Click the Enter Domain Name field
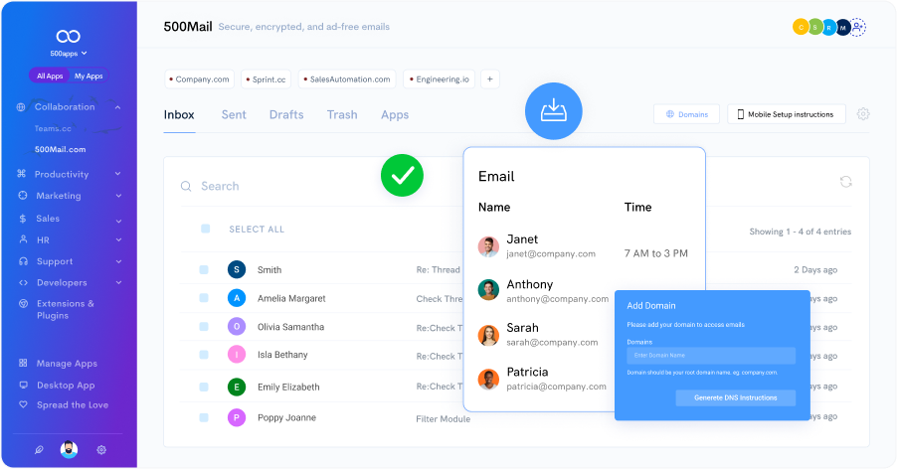Image resolution: width=897 pixels, height=469 pixels. click(710, 355)
